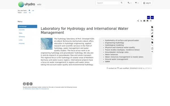Screen dimensions: 170x106
Task: Click 'Water balances' list item
Action: pos(111,55)
